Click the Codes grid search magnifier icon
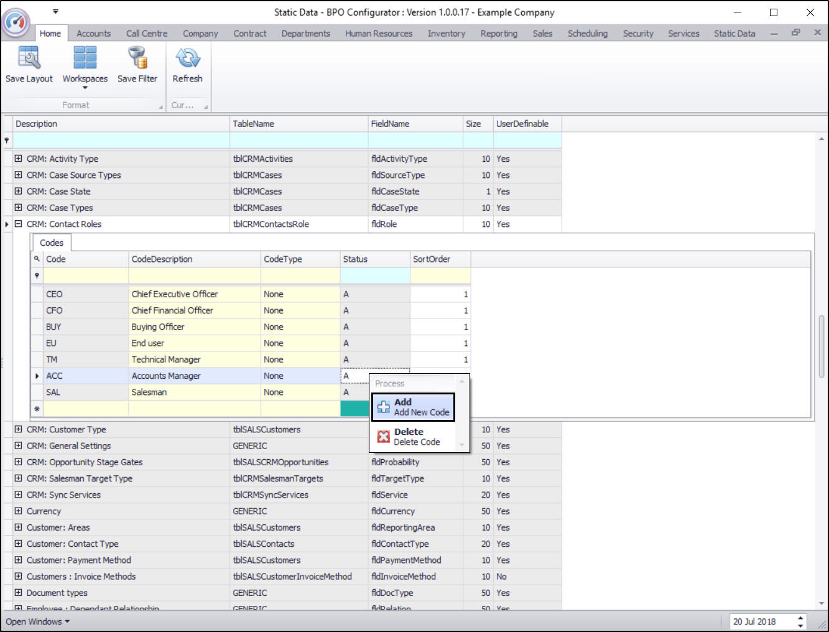Viewport: 829px width, 632px height. coord(37,259)
